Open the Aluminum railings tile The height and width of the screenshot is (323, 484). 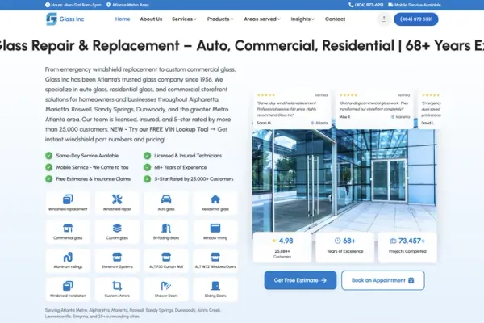[x=68, y=261]
